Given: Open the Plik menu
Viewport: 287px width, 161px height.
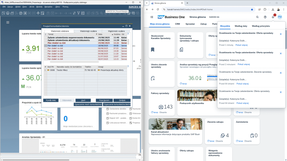Looking at the screenshot, I should [4, 7].
